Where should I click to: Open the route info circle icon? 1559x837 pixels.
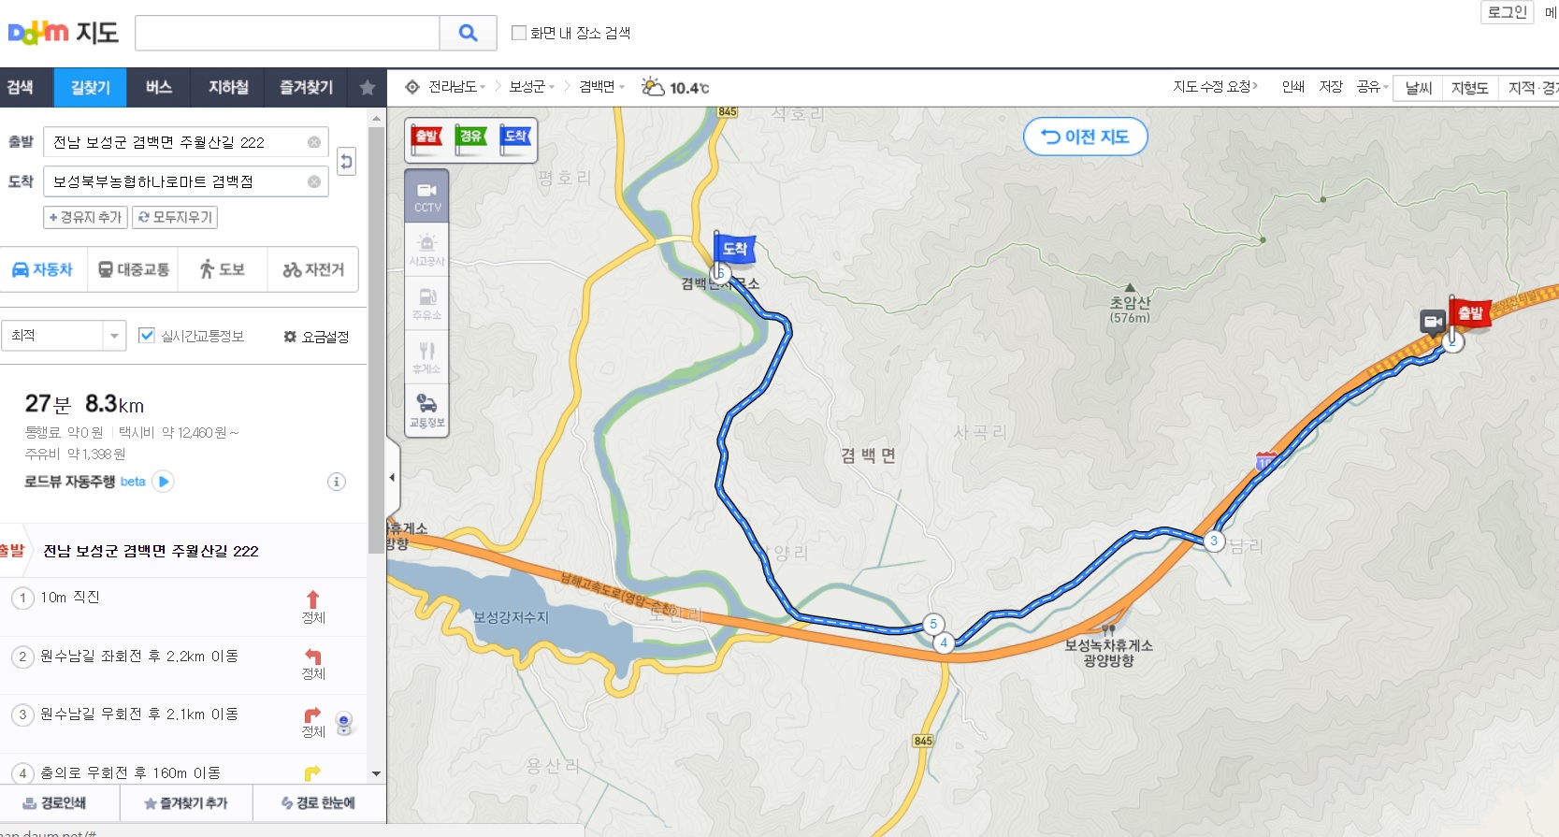[x=337, y=482]
